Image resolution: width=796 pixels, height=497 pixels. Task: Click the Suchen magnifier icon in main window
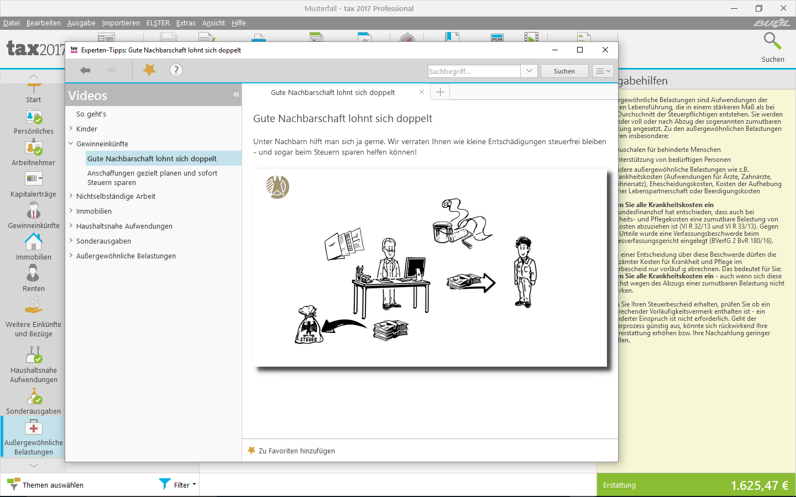click(x=772, y=41)
